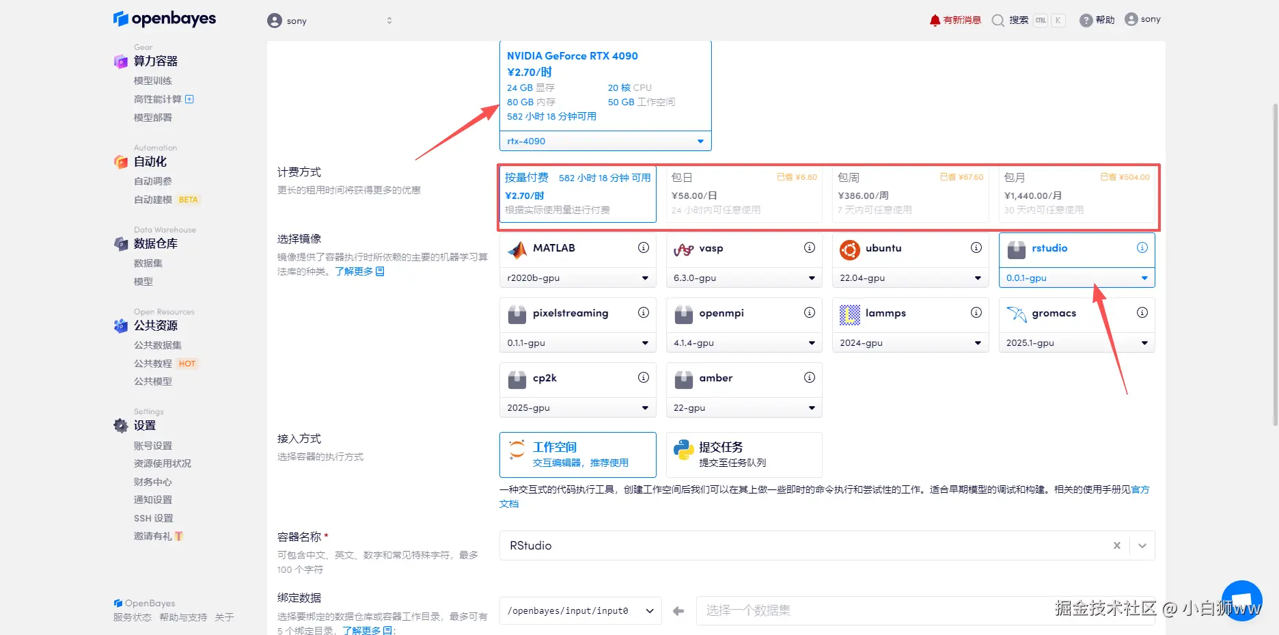
Task: Show info for the MATLAB image
Action: click(x=644, y=247)
